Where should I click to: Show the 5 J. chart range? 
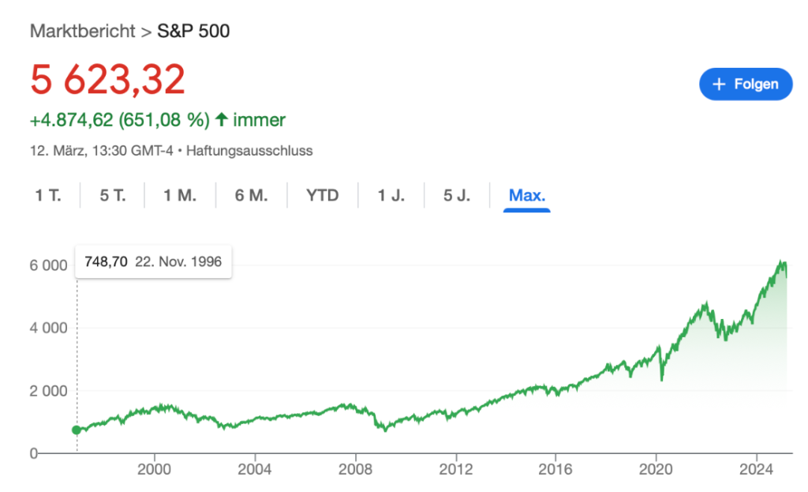click(456, 195)
